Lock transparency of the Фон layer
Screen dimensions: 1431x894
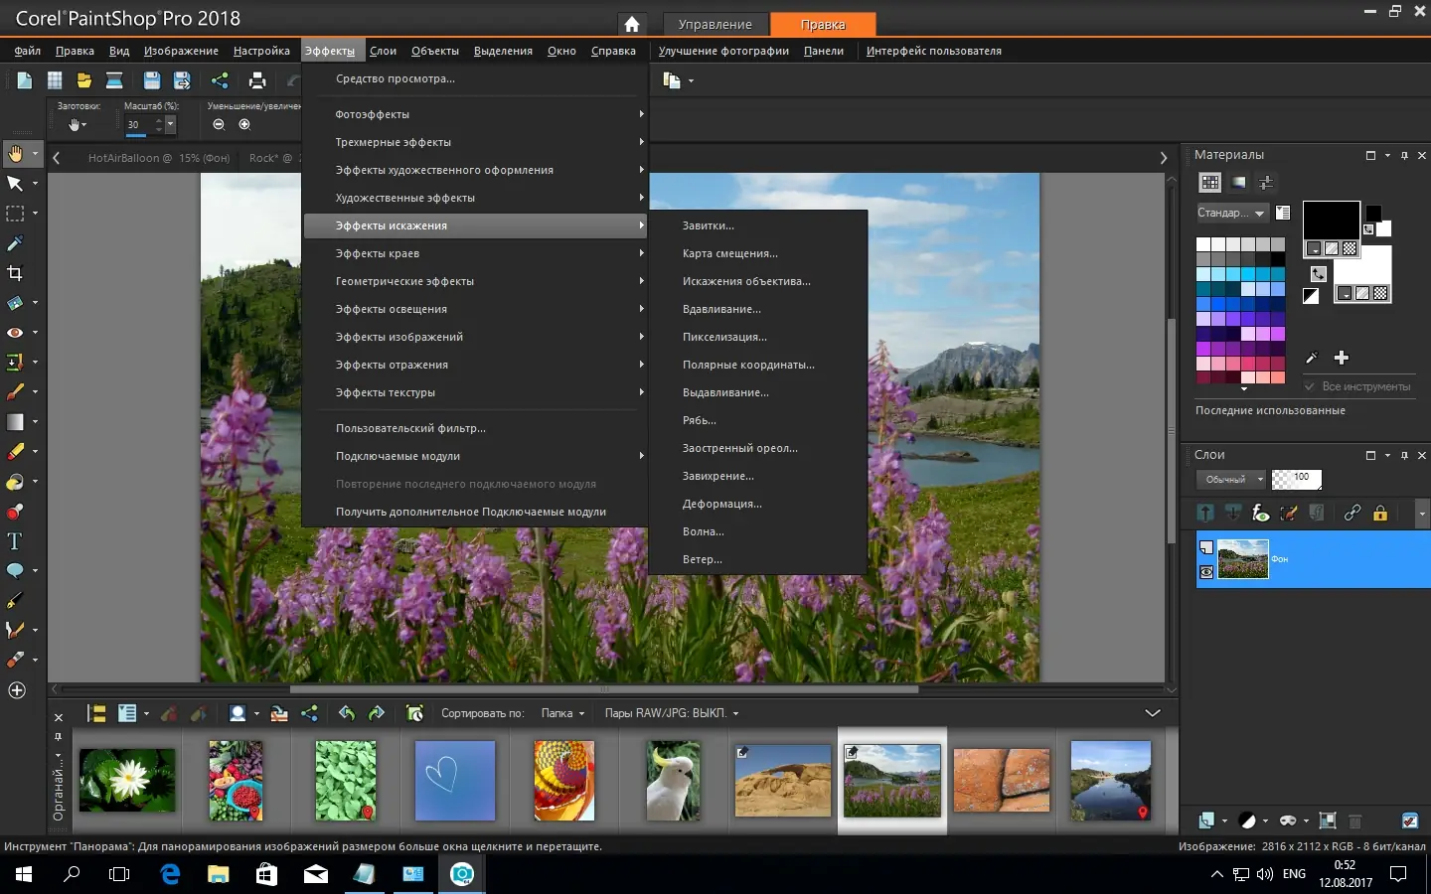pyautogui.click(x=1380, y=514)
